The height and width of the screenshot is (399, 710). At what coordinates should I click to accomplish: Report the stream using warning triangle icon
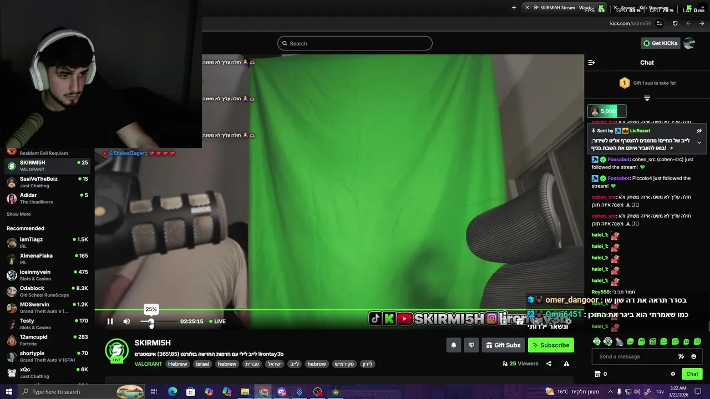pos(566,364)
